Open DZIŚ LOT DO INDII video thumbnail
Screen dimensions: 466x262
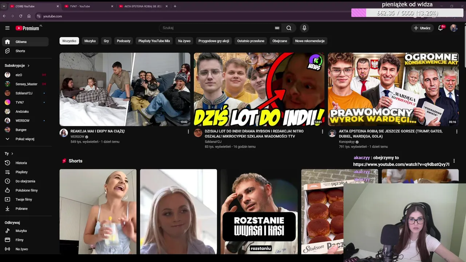pos(259,89)
